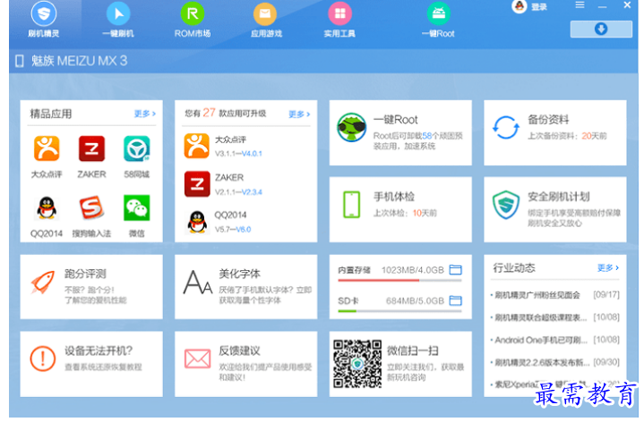Click the 微信扫一扫 QR code
This screenshot has height=422, width=644.
click(357, 364)
